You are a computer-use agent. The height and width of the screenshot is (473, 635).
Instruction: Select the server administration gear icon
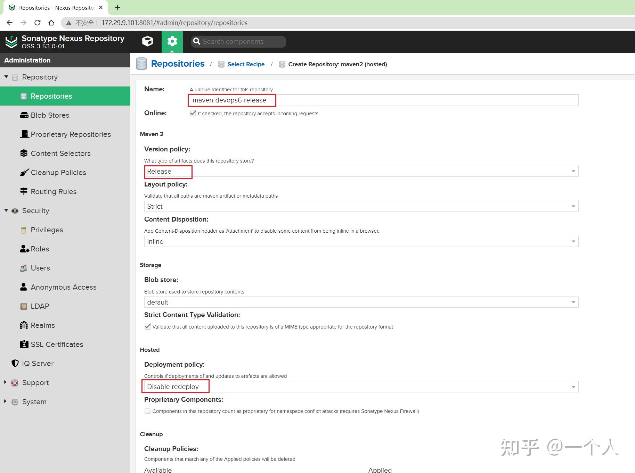(172, 41)
